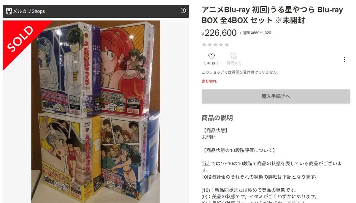Click the product title heading
The width and height of the screenshot is (356, 203).
coord(272,15)
